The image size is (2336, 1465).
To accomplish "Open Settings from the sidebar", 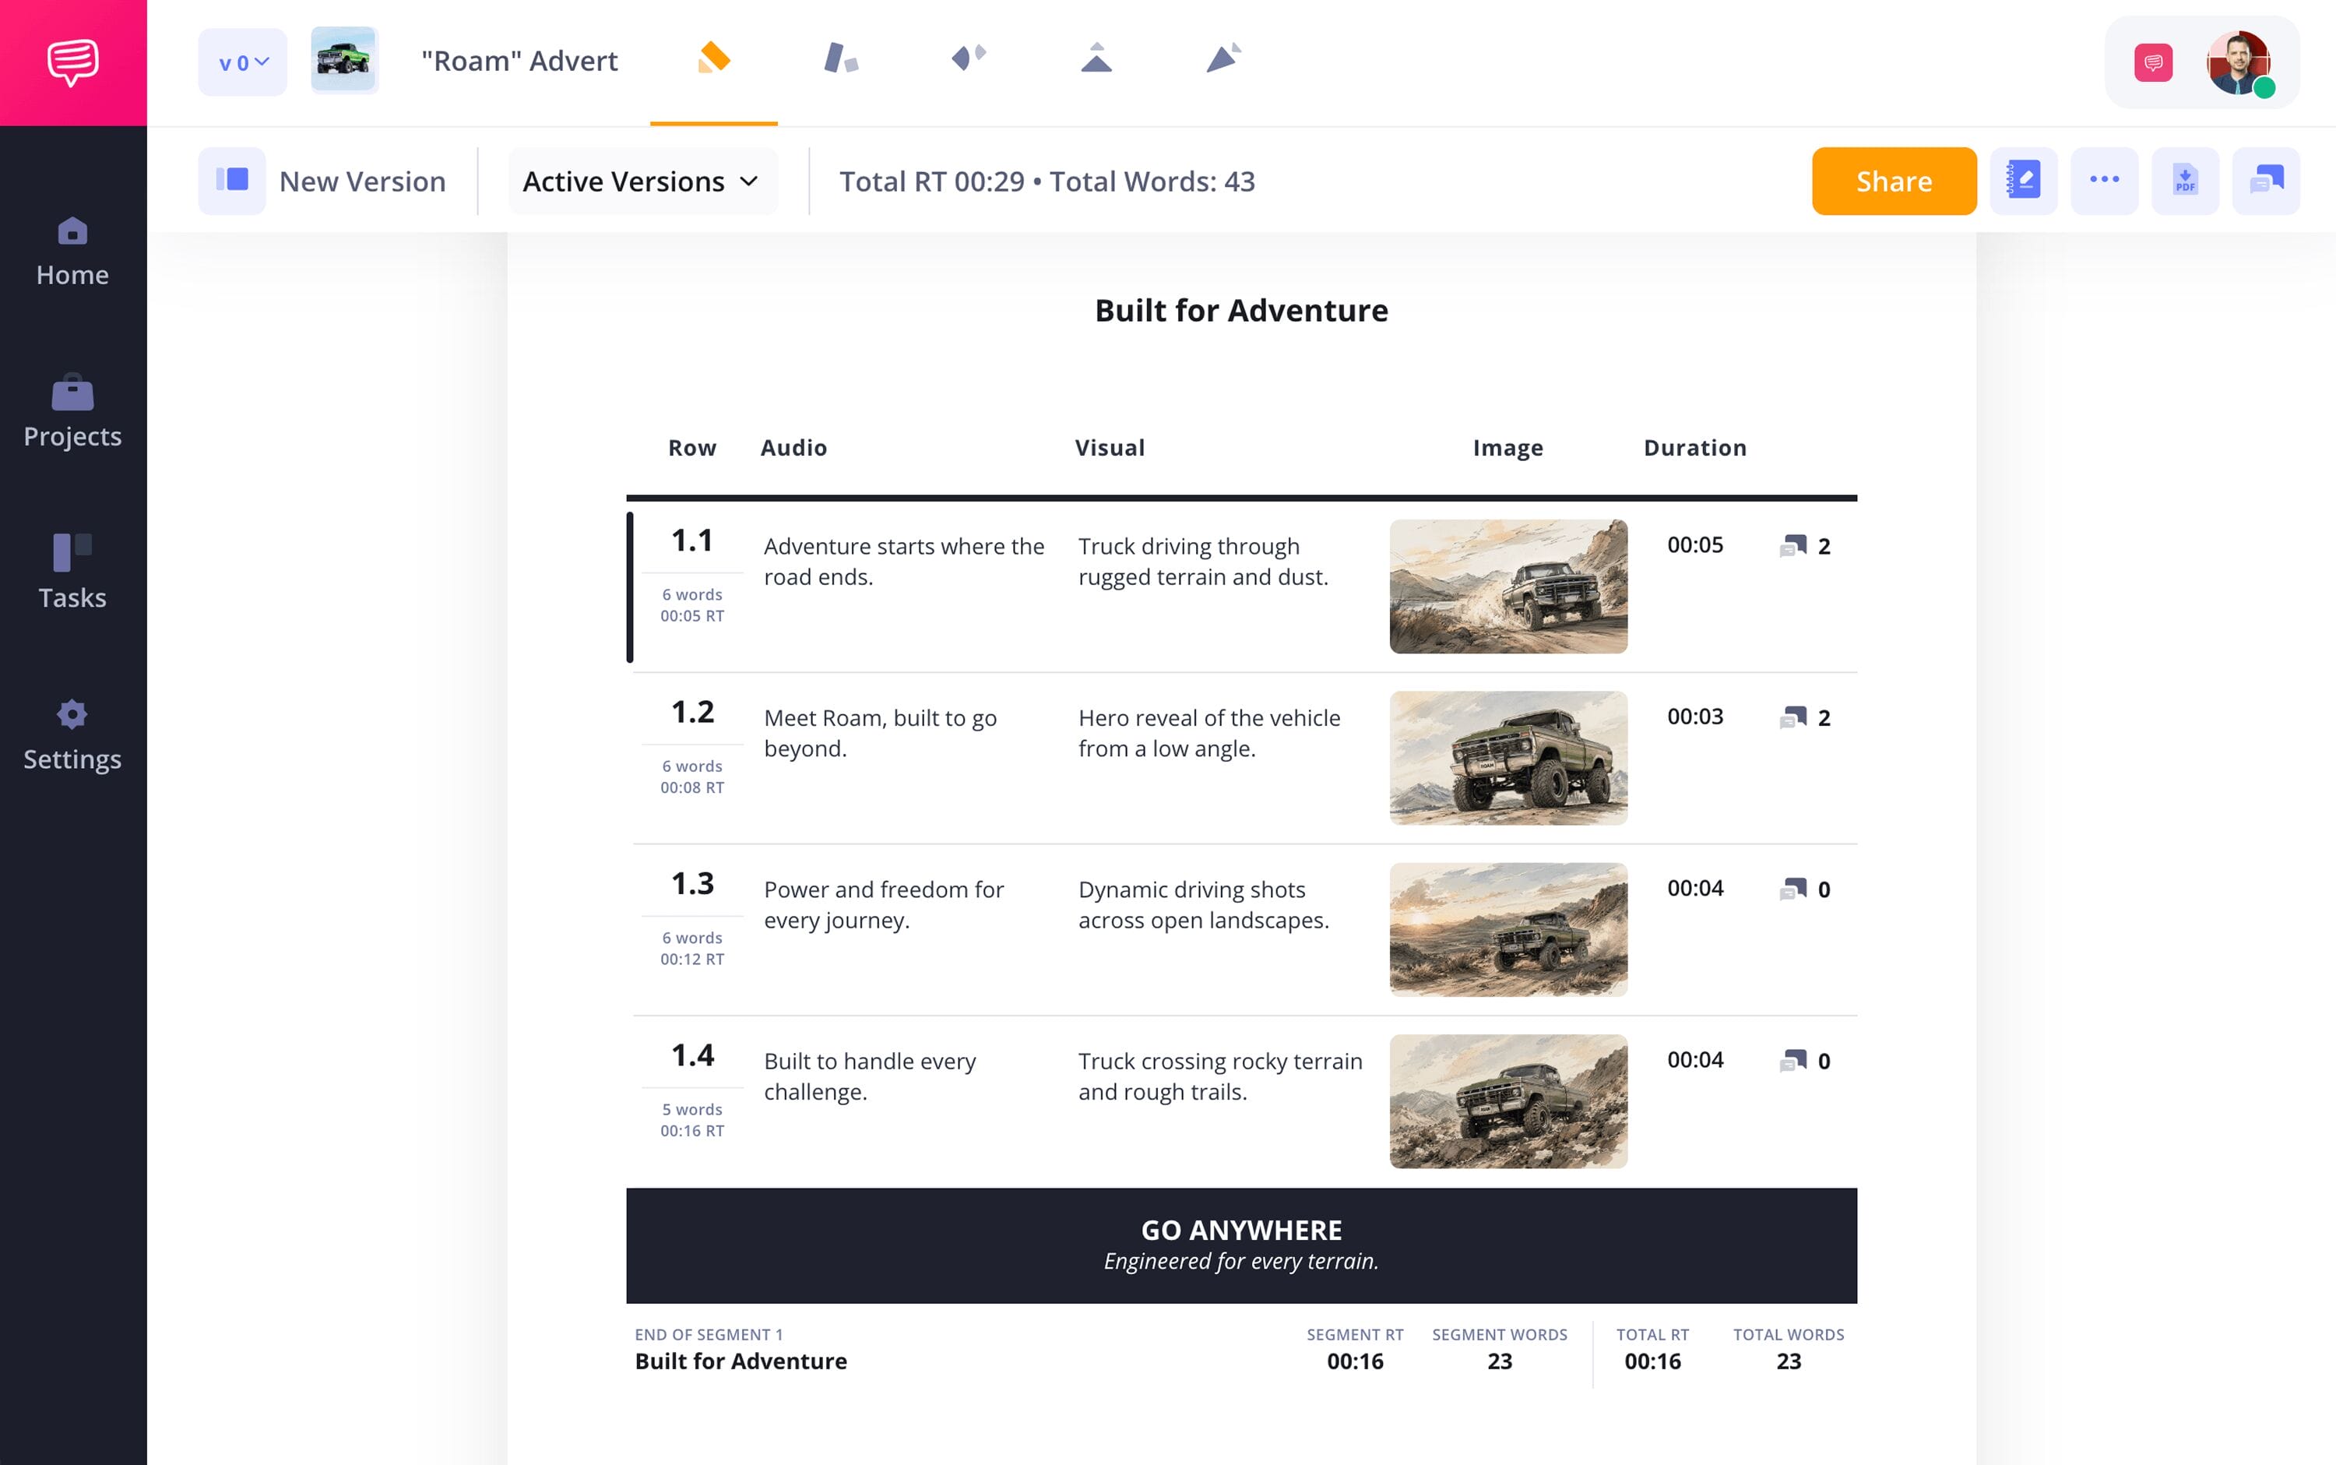I will pos(72,735).
